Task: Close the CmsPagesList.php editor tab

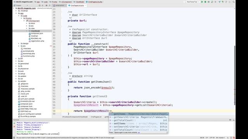Action: (85, 5)
